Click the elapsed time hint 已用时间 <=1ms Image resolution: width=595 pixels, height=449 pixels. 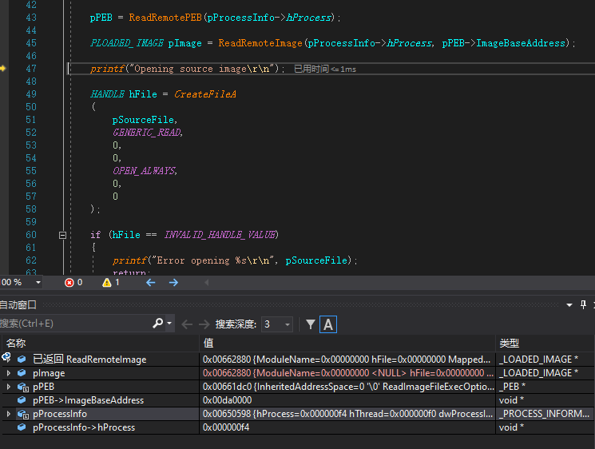(x=325, y=69)
